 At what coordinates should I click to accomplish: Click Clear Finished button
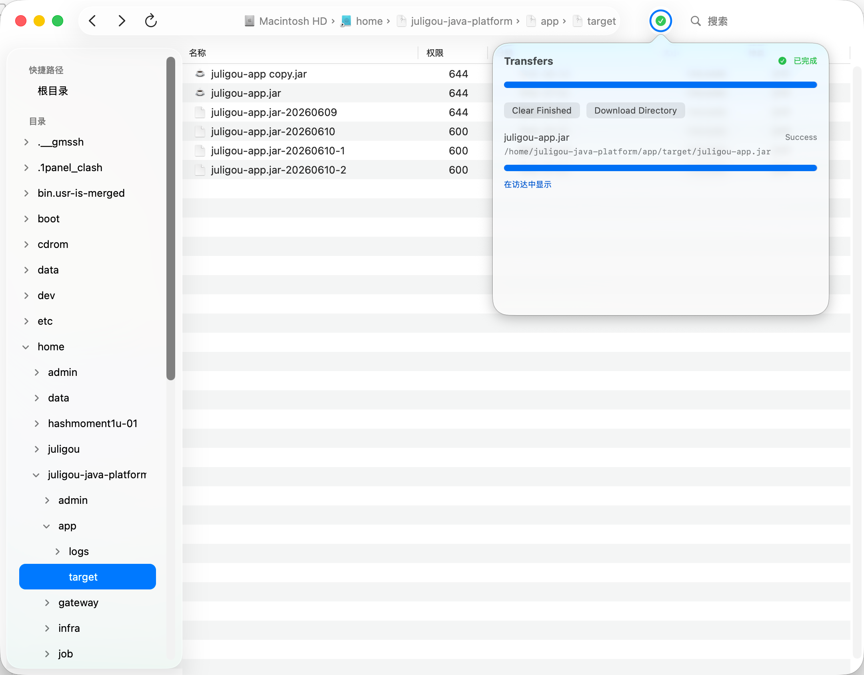tap(542, 110)
